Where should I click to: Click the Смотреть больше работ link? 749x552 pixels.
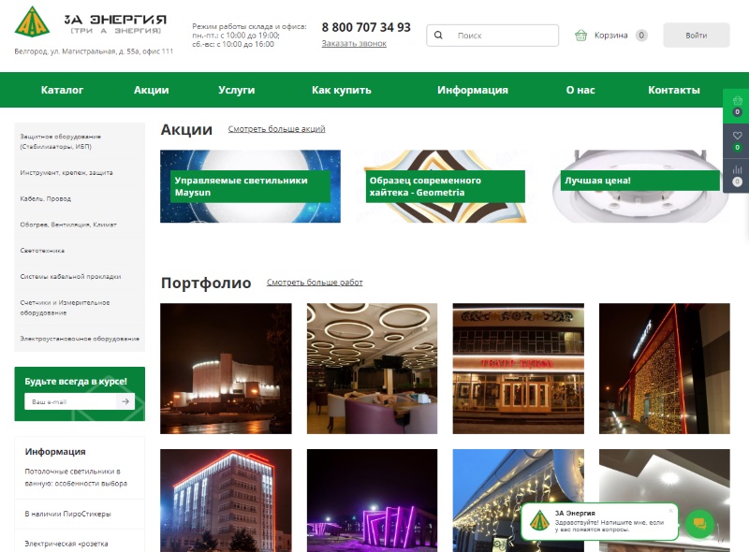point(315,282)
